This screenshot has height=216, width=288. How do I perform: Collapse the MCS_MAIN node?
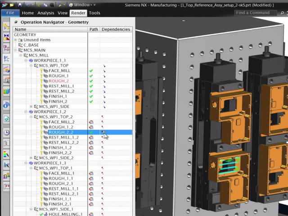coord(15,50)
